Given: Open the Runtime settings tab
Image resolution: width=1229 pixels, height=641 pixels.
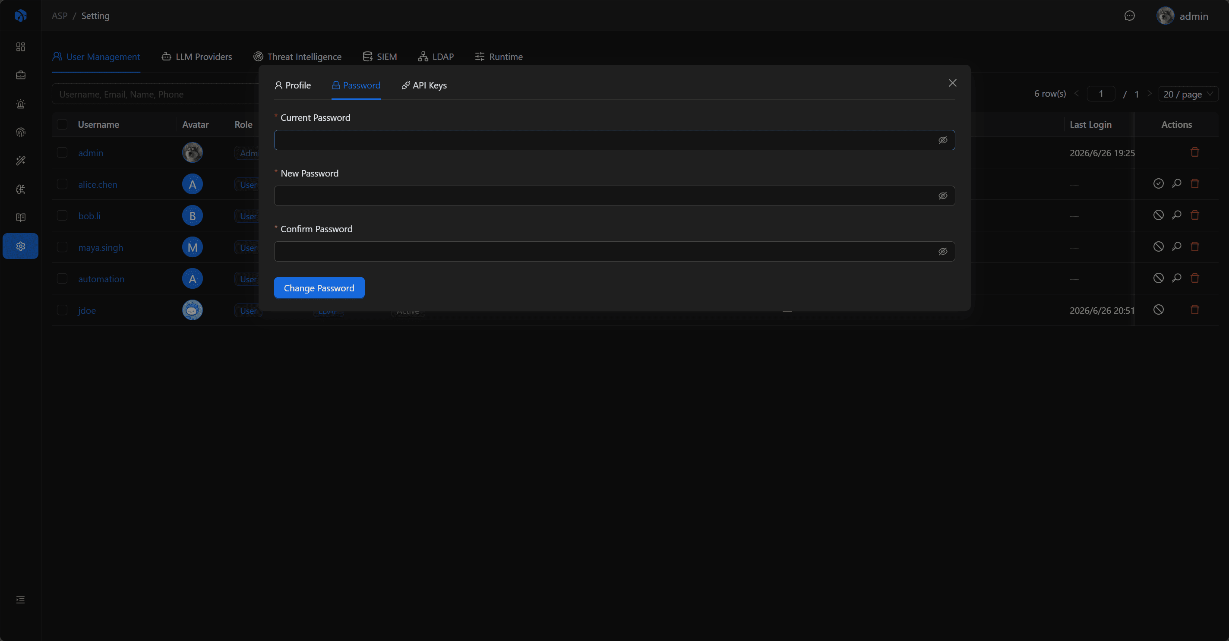Looking at the screenshot, I should [x=499, y=57].
